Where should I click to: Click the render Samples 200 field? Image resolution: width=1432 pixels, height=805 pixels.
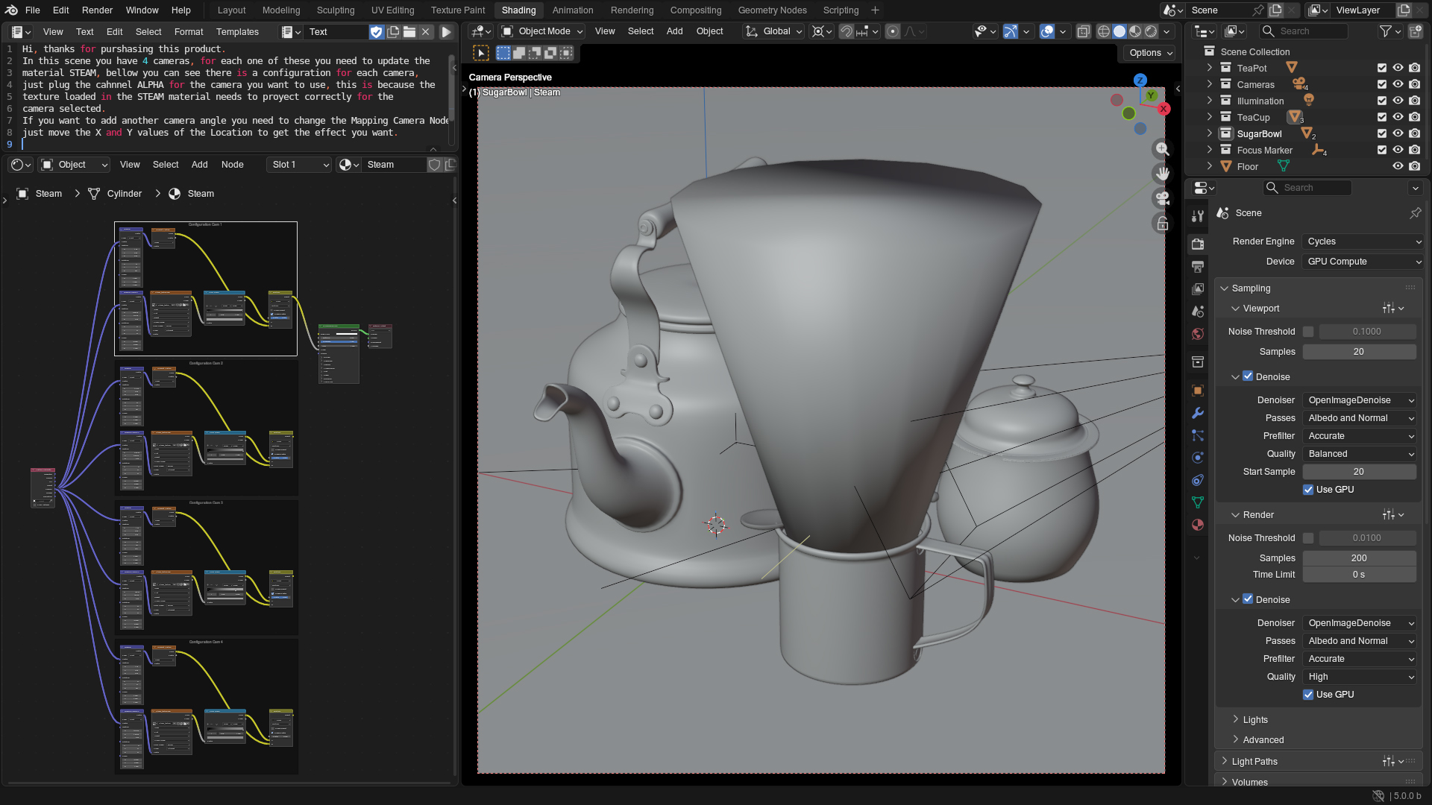pyautogui.click(x=1358, y=558)
